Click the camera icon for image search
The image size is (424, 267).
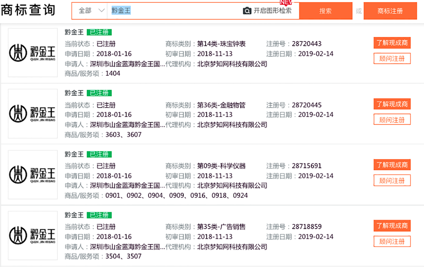[x=247, y=11]
